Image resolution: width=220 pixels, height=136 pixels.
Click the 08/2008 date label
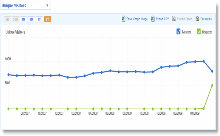point(127,113)
